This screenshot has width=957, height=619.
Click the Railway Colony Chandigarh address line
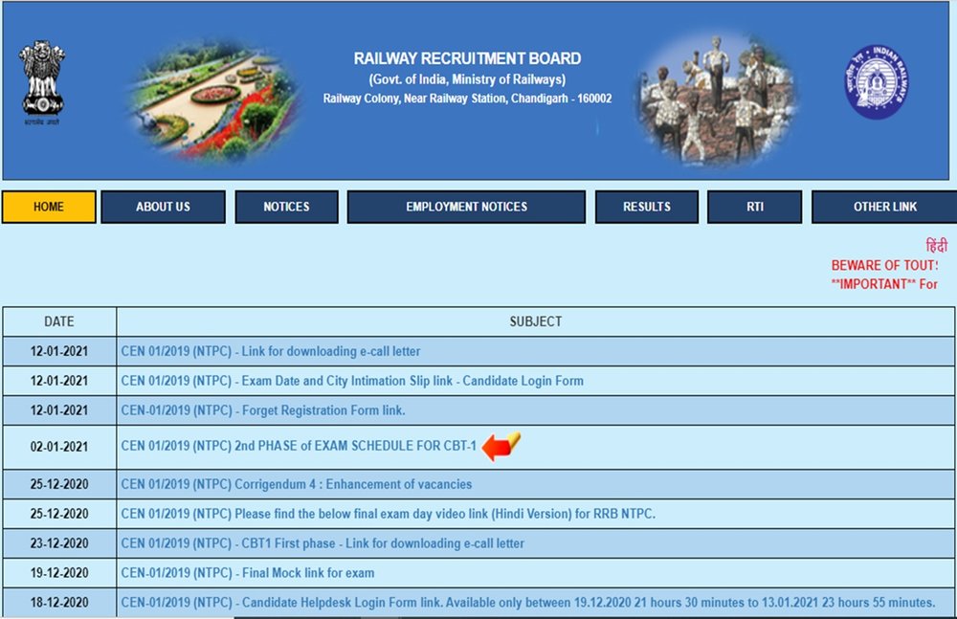[x=468, y=99]
